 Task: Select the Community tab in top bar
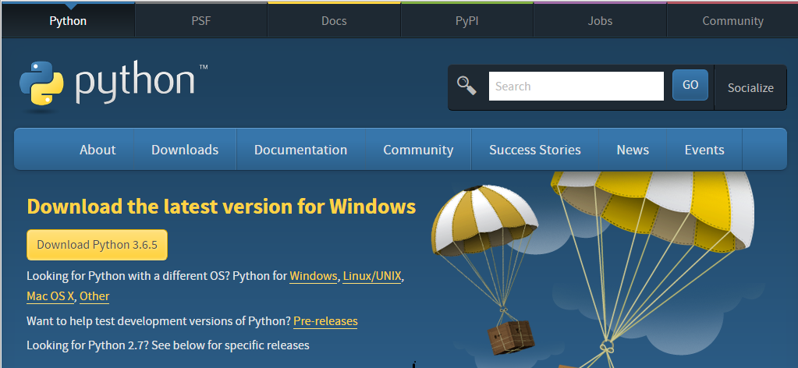click(732, 21)
